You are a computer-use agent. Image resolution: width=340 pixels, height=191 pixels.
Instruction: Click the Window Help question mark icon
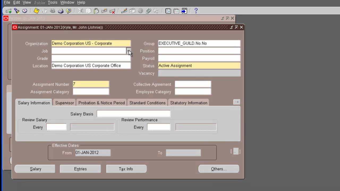click(196, 11)
